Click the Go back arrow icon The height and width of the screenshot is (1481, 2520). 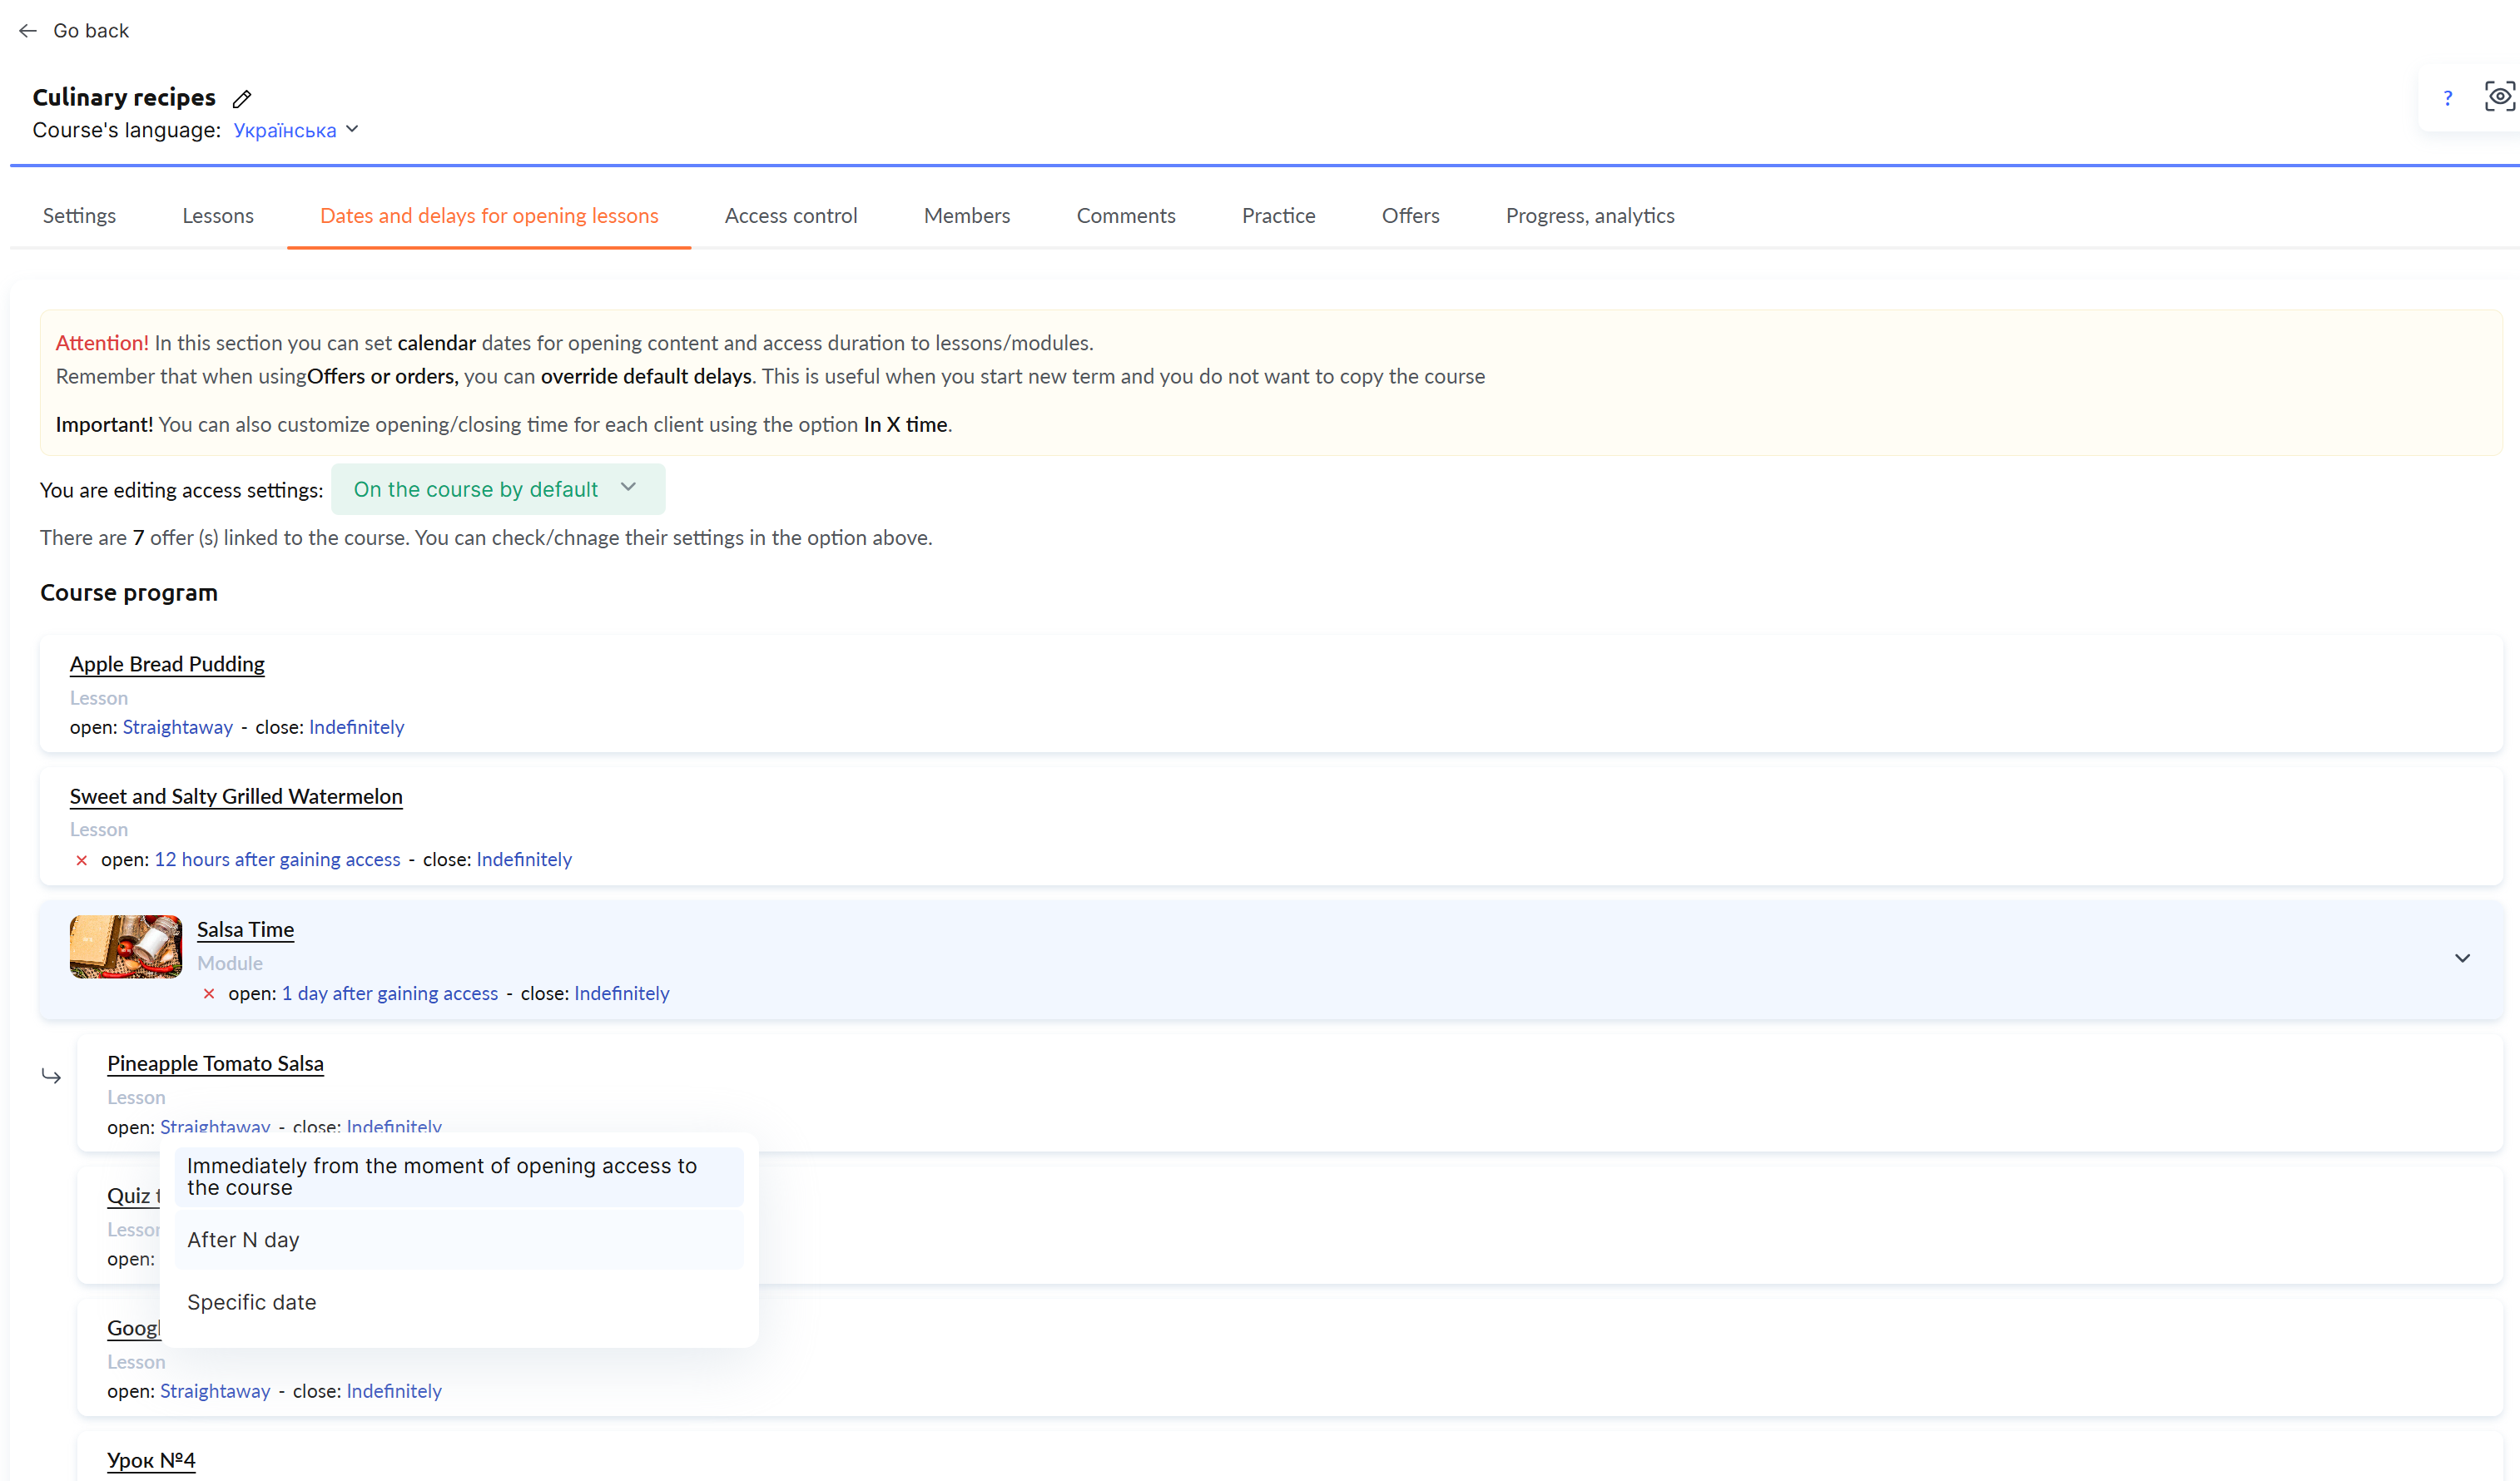[27, 30]
